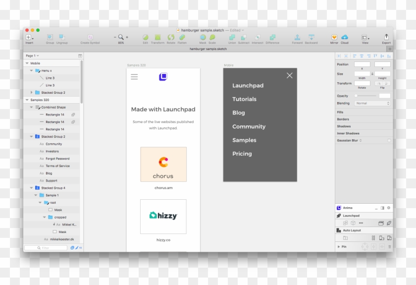
Task: Apply the Subtract boolean operation
Action: 244,37
